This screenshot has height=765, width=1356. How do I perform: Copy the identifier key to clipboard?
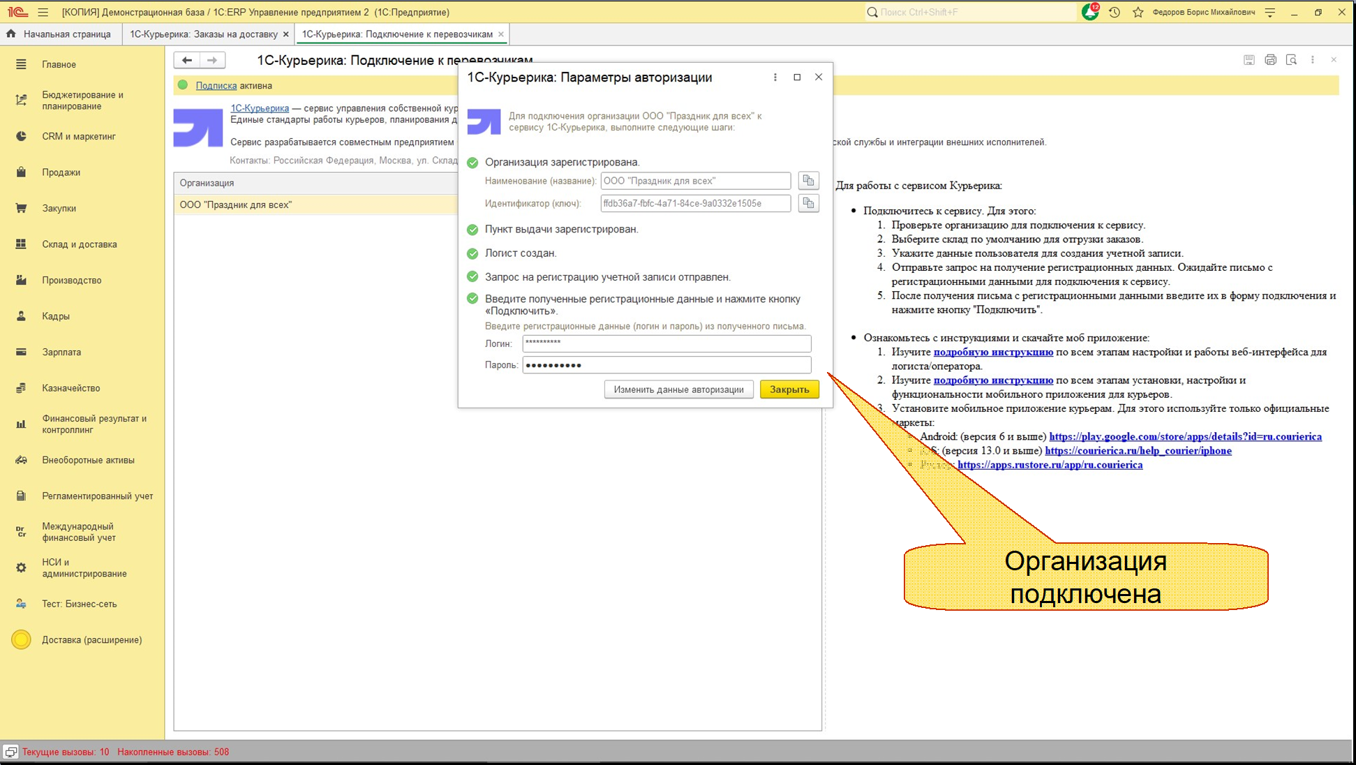coord(808,203)
